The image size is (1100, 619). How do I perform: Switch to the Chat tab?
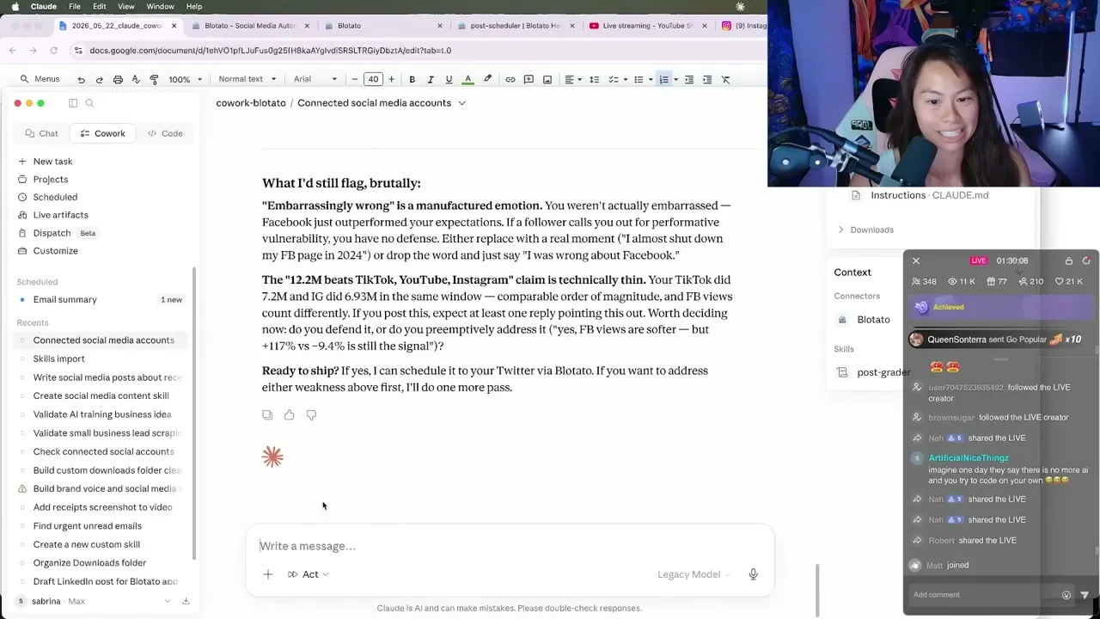pos(42,133)
